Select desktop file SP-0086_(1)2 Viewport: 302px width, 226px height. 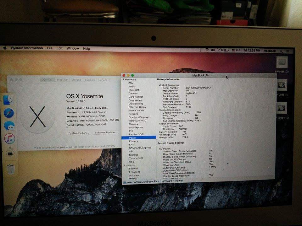coord(282,108)
